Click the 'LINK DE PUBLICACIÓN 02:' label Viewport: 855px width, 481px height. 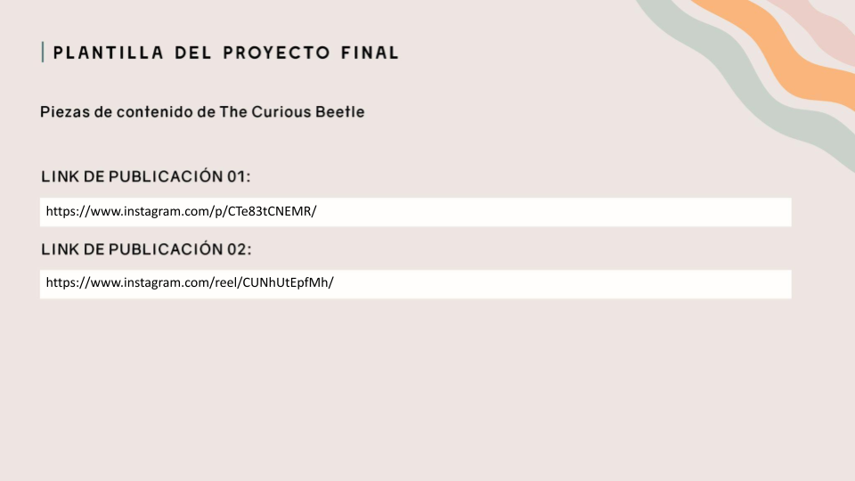(x=146, y=249)
